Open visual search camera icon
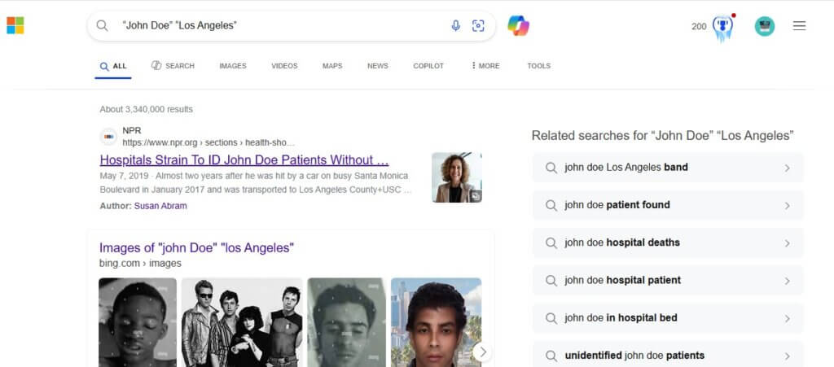834x367 pixels. click(x=478, y=25)
